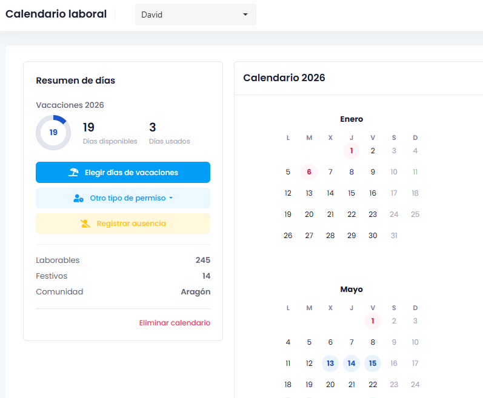Select May 18 in Mayo
This screenshot has height=398, width=483.
click(288, 385)
